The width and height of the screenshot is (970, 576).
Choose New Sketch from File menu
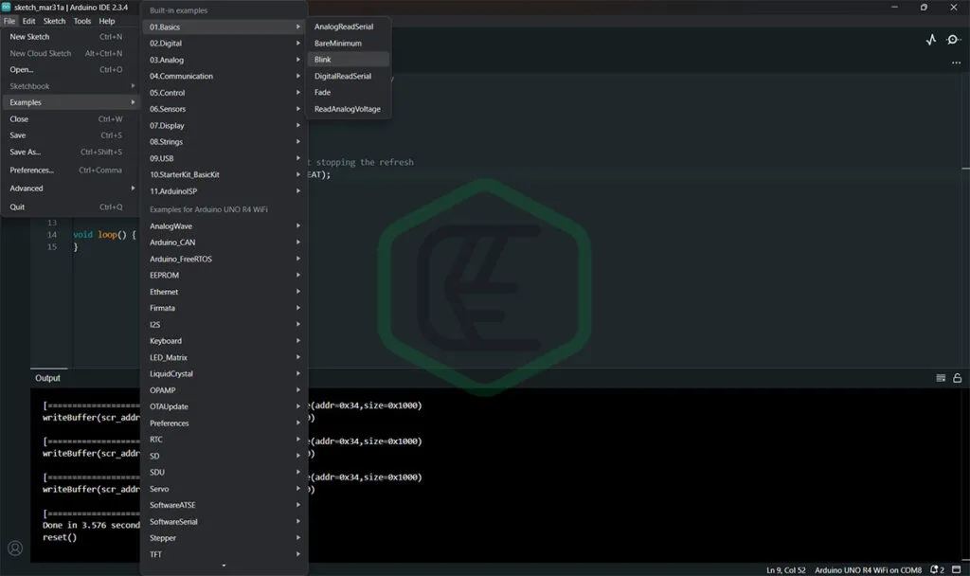coord(70,37)
